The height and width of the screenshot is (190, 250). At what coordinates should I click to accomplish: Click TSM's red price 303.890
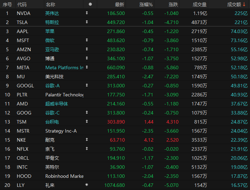[x=116, y=122]
